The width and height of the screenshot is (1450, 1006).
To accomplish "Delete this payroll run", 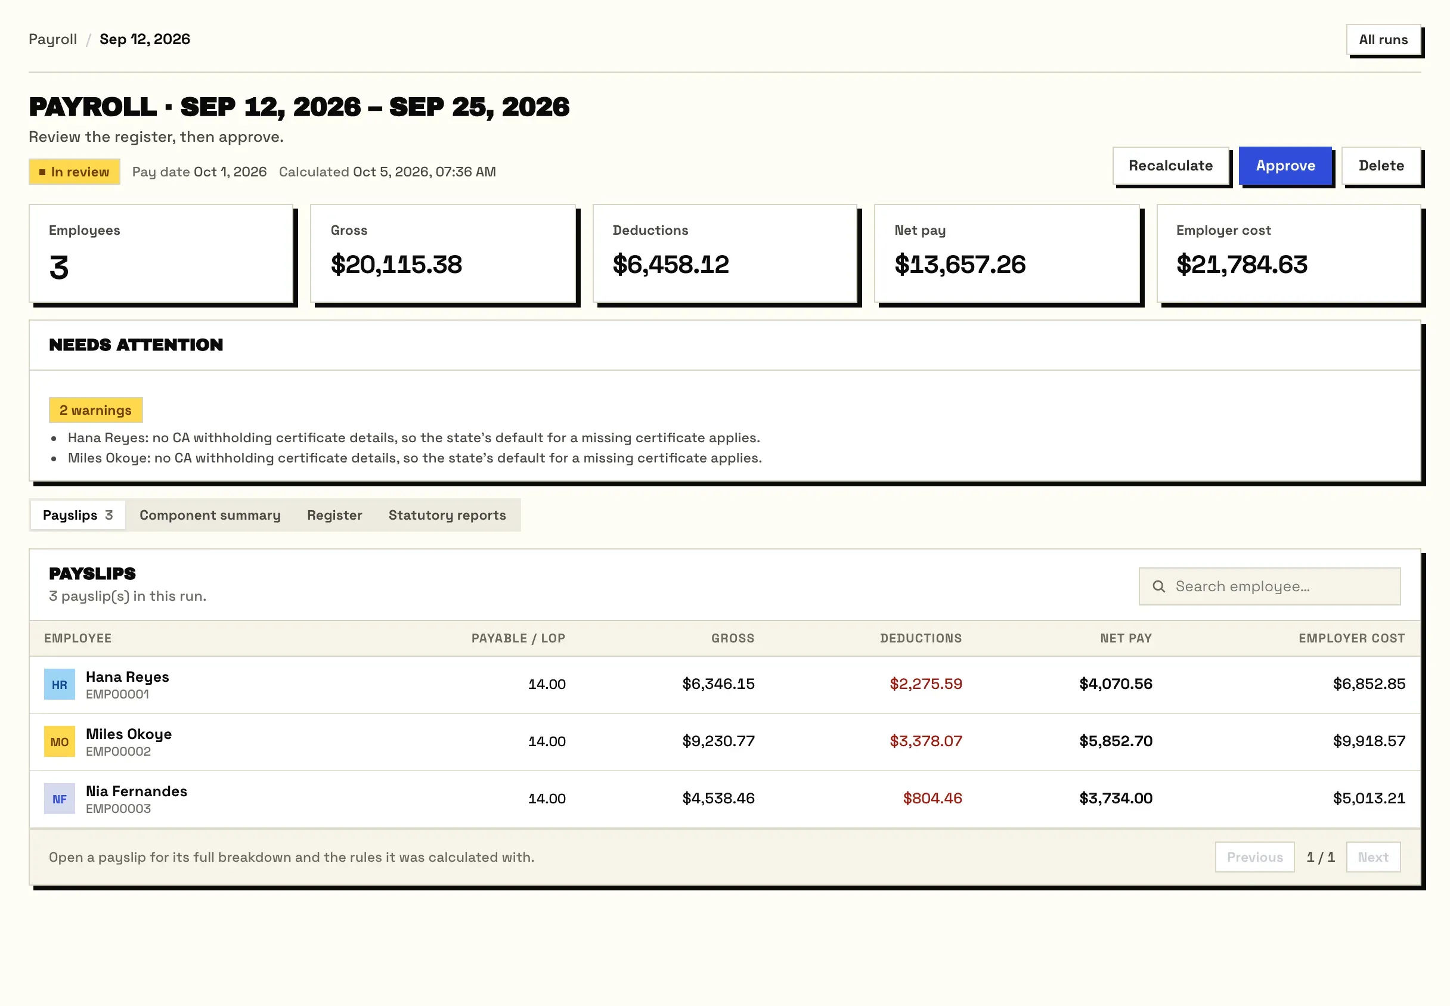I will pyautogui.click(x=1381, y=166).
